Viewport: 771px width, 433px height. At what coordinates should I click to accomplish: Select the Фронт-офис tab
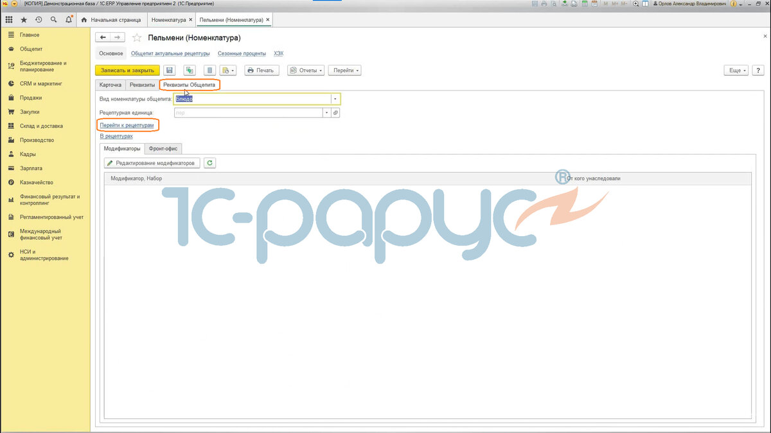(163, 148)
